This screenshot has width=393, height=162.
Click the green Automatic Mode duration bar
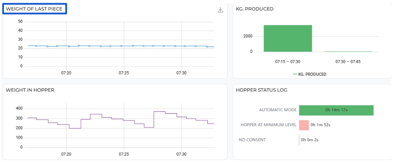pos(336,110)
